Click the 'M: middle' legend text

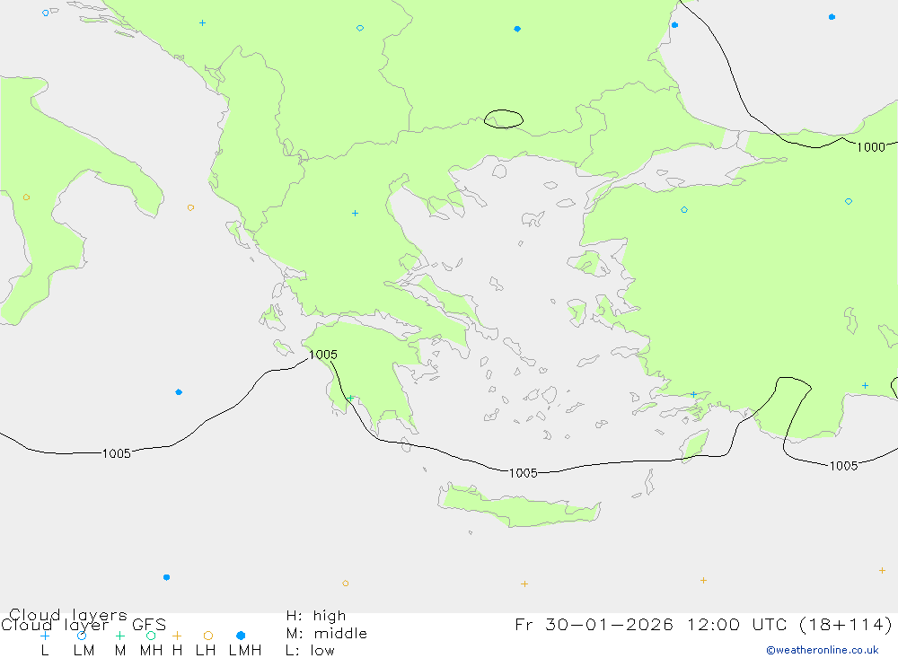(327, 634)
